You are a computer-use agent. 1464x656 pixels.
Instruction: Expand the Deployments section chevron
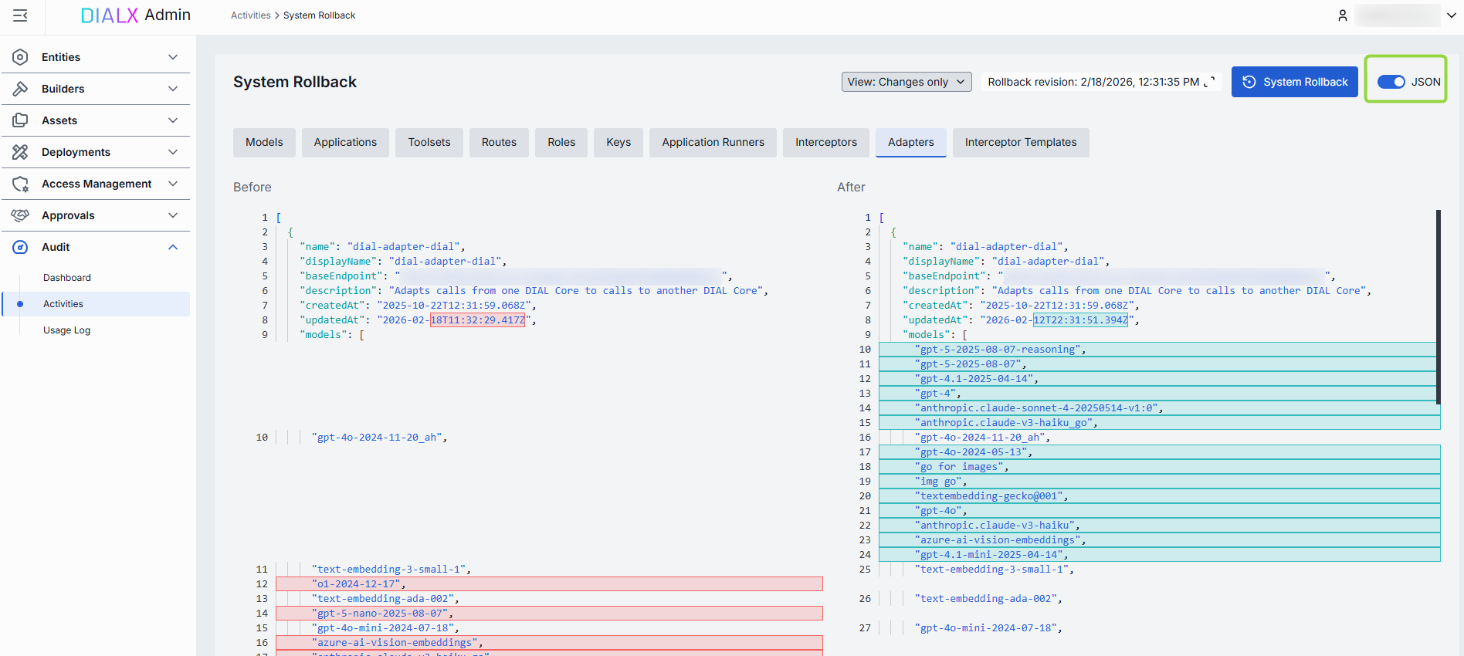pyautogui.click(x=173, y=152)
